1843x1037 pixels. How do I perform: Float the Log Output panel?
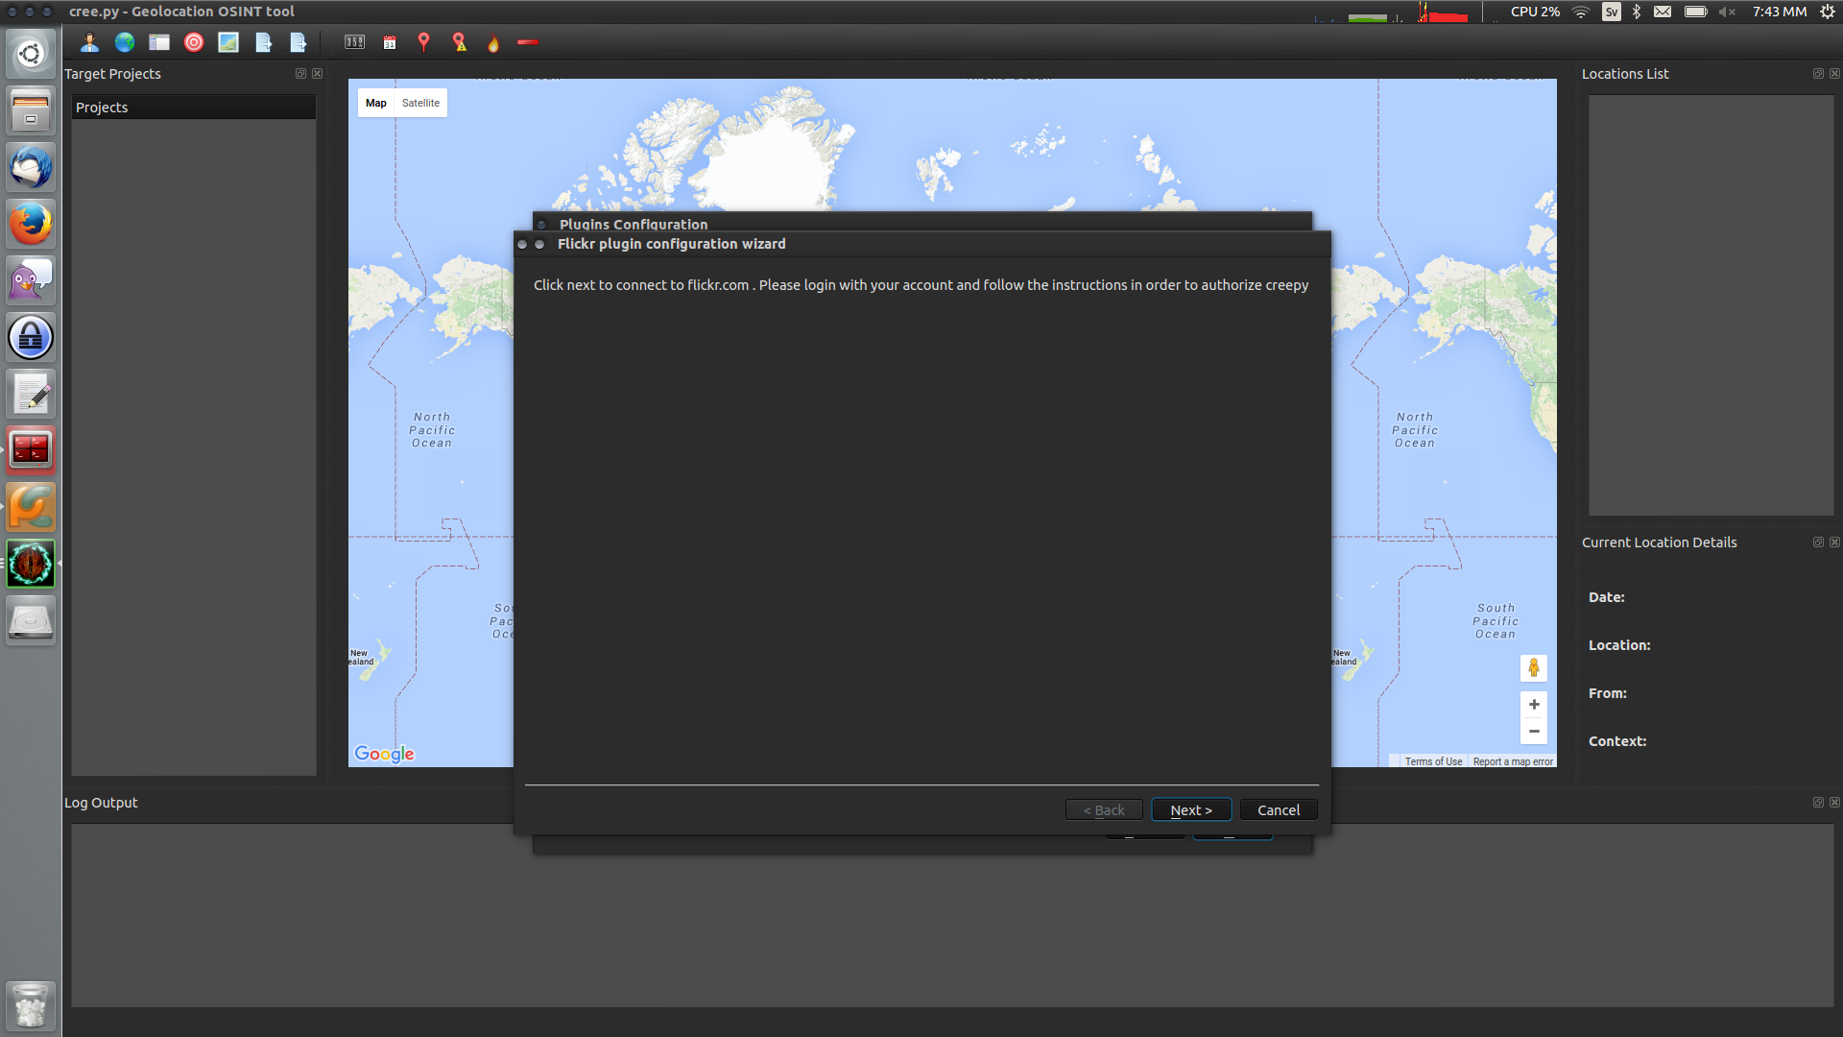pos(1818,803)
